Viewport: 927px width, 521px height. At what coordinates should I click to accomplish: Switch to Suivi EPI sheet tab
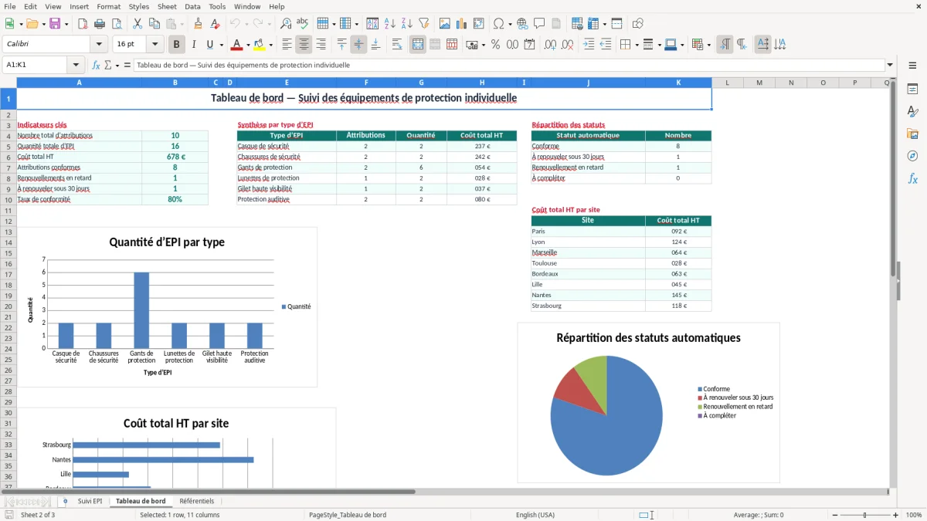90,501
